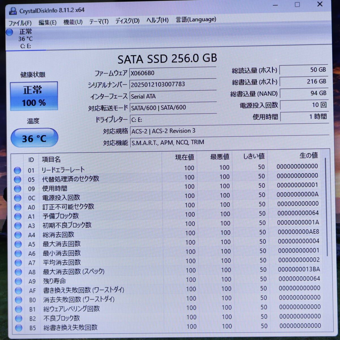The width and height of the screenshot is (340, 340).
Task: Click the status circle for ID 0C row
Action: (18, 198)
